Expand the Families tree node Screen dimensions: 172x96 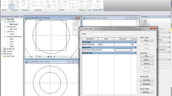coord(2,51)
